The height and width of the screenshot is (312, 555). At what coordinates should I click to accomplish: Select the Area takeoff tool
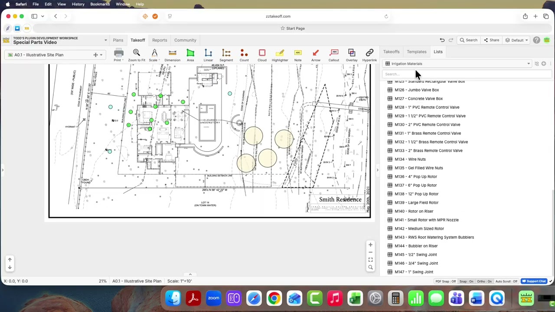[190, 55]
